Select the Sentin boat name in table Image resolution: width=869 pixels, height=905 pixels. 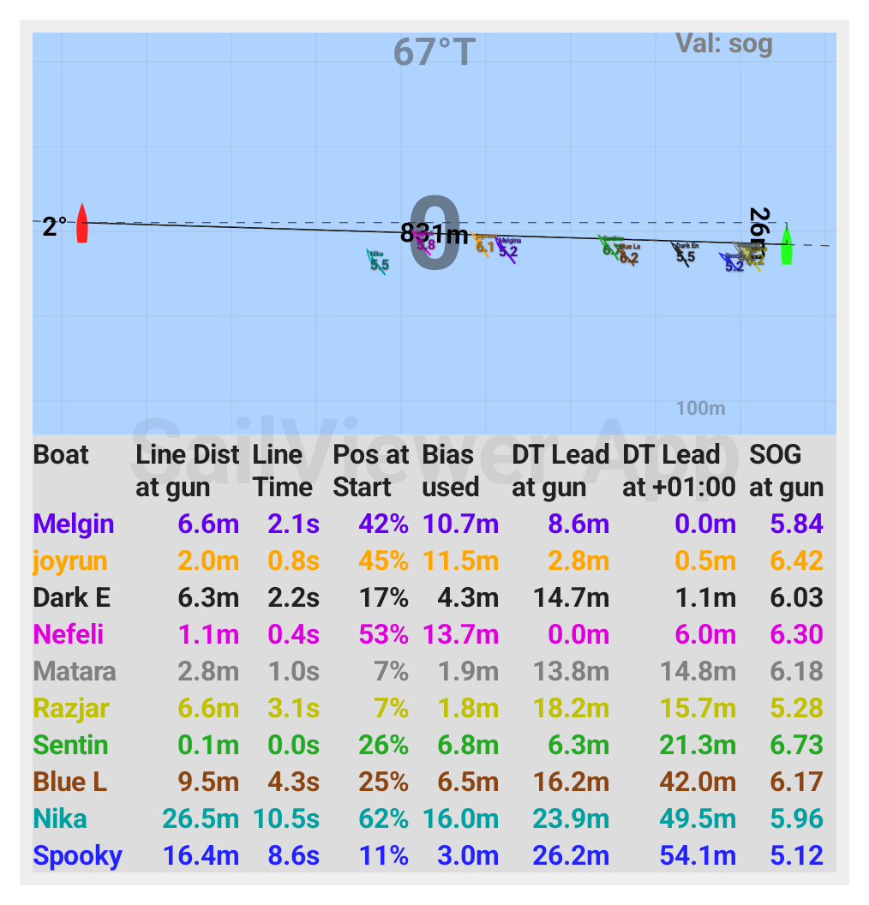point(70,745)
